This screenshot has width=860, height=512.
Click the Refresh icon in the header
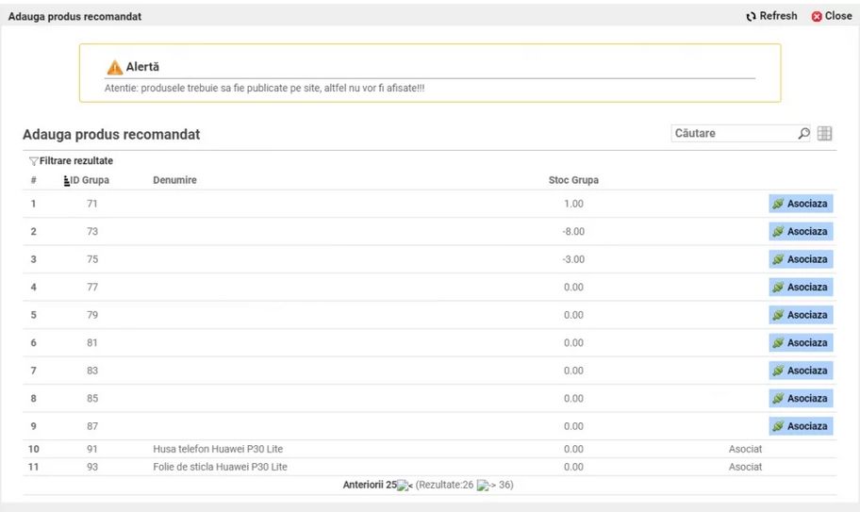click(x=751, y=16)
